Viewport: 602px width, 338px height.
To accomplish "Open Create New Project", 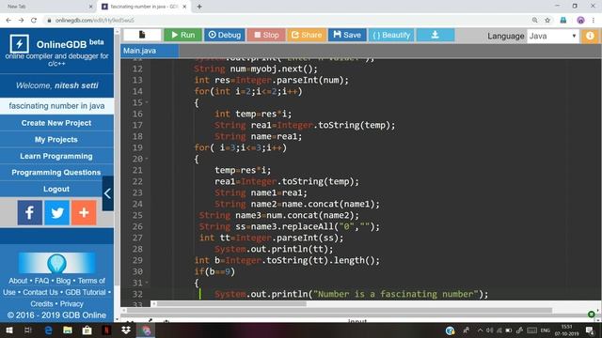I will click(x=56, y=123).
